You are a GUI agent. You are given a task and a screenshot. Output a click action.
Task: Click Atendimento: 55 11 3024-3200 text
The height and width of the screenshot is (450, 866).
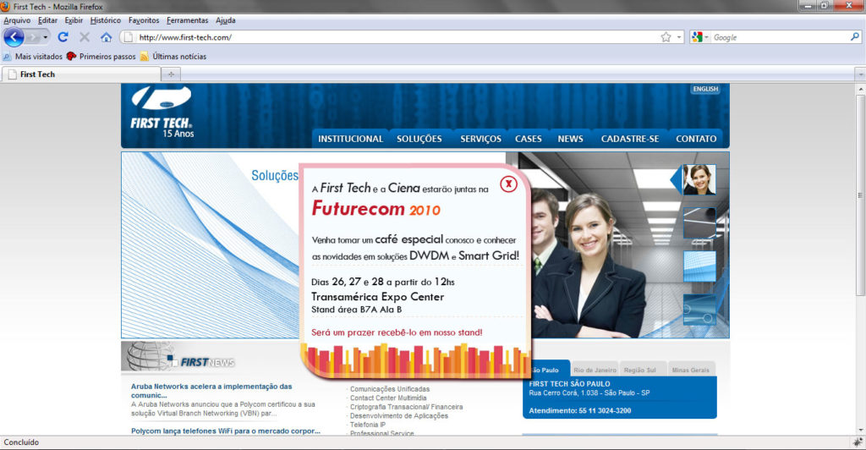(x=579, y=411)
